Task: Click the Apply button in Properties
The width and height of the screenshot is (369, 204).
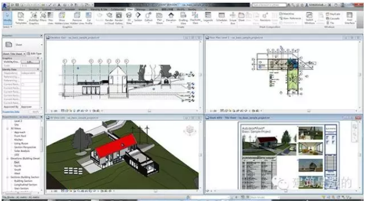Action: (35, 112)
